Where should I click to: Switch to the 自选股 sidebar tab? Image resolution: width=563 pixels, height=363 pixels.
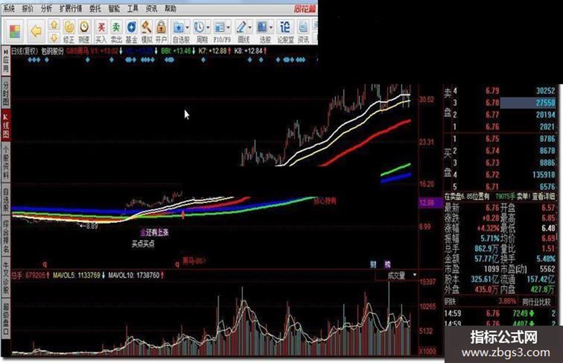[6, 199]
